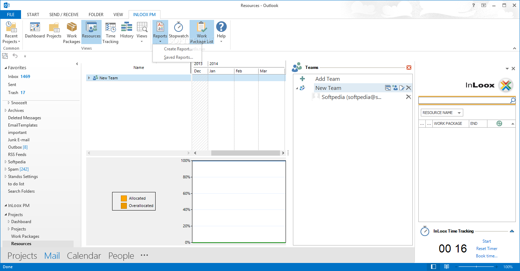Open the Recent Projects dropdown

(x=11, y=32)
